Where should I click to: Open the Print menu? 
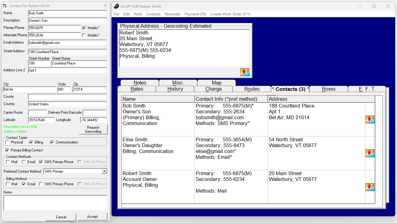[x=138, y=14]
